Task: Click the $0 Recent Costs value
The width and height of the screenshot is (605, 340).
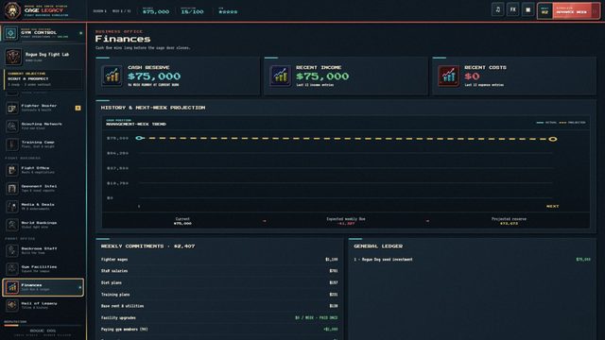Action: (472, 76)
